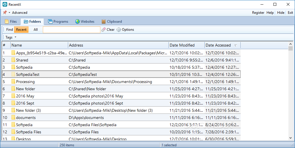Sort by the # column header

point(6,45)
